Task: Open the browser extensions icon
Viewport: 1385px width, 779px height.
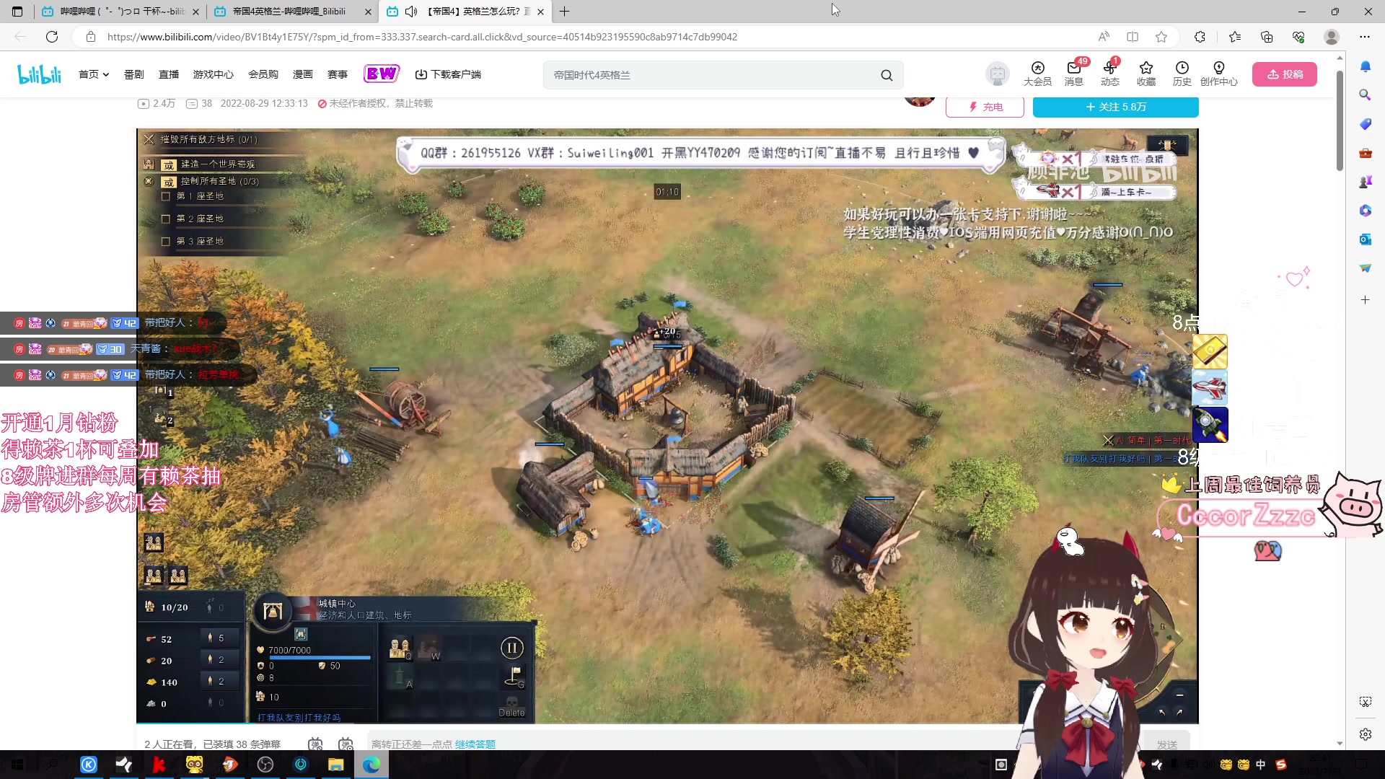Action: point(1200,37)
